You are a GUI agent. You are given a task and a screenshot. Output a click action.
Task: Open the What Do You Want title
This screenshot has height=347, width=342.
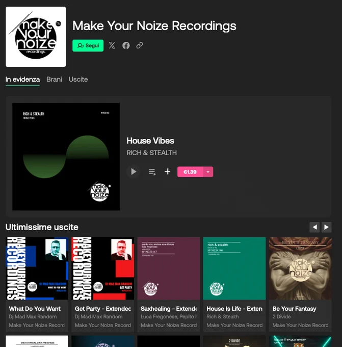tap(35, 309)
